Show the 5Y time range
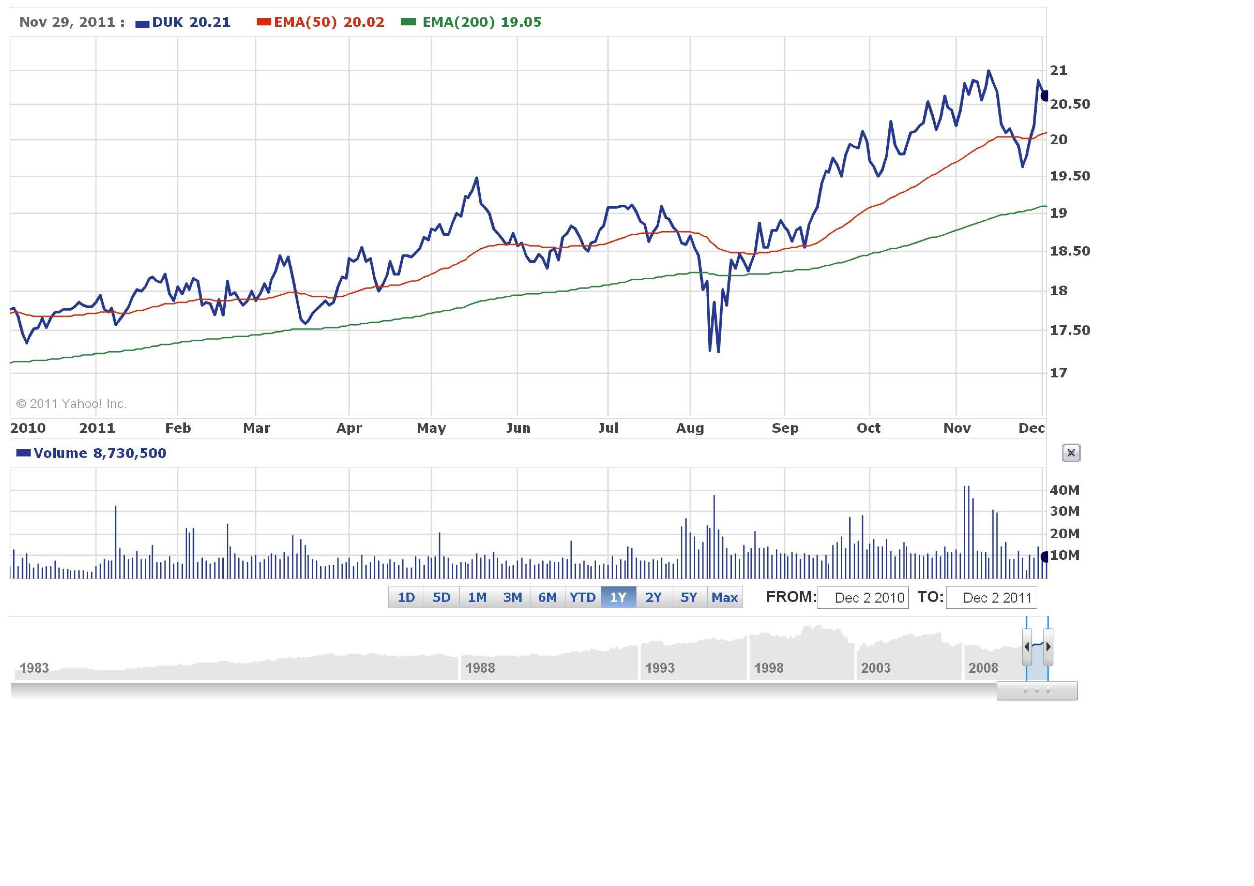Viewport: 1254px width, 886px height. 689,597
